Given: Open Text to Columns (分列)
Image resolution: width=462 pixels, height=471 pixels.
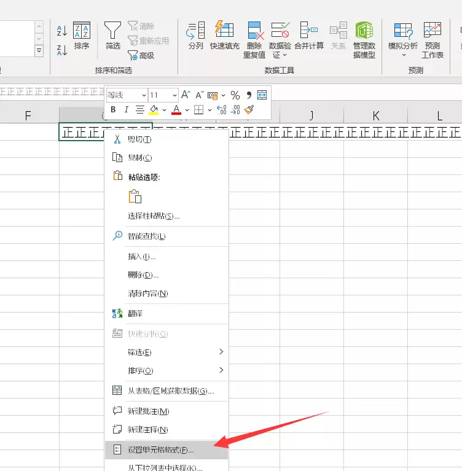Looking at the screenshot, I should coord(195,36).
